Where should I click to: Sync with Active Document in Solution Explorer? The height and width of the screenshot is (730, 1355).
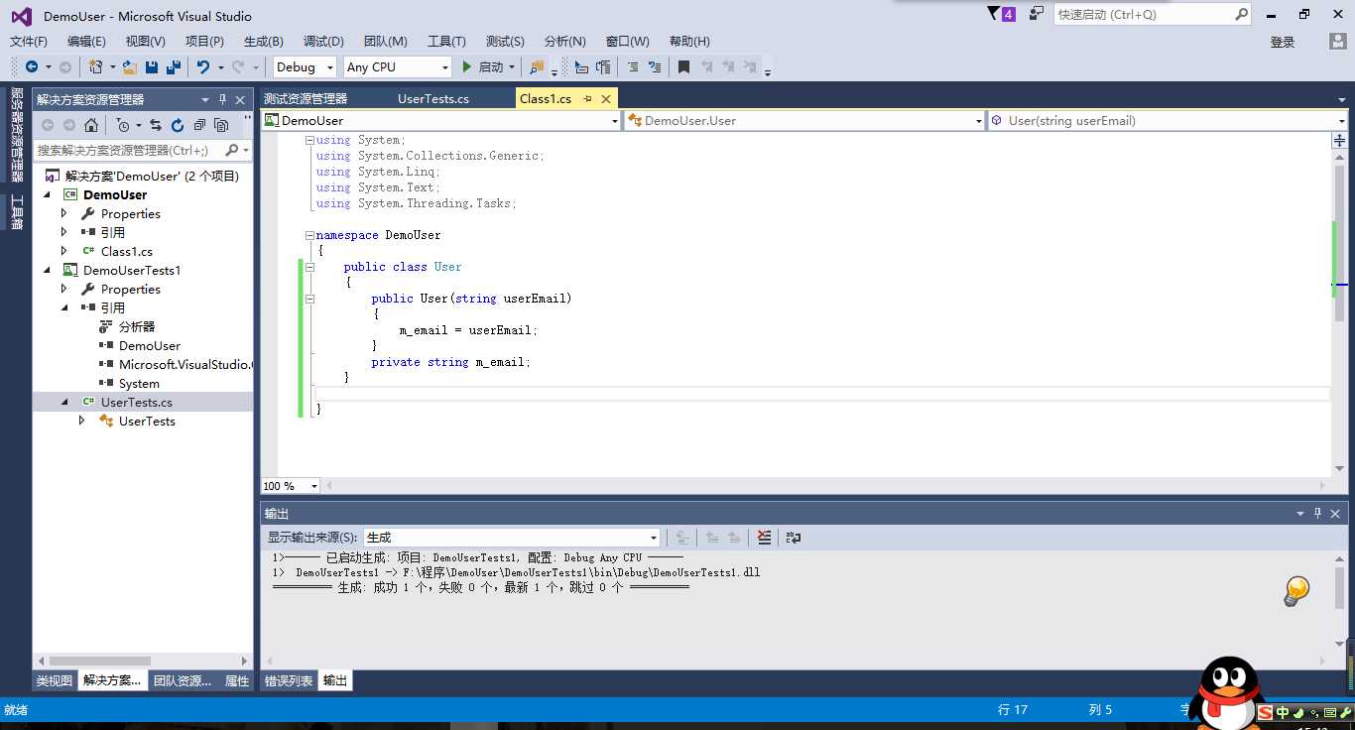point(156,125)
